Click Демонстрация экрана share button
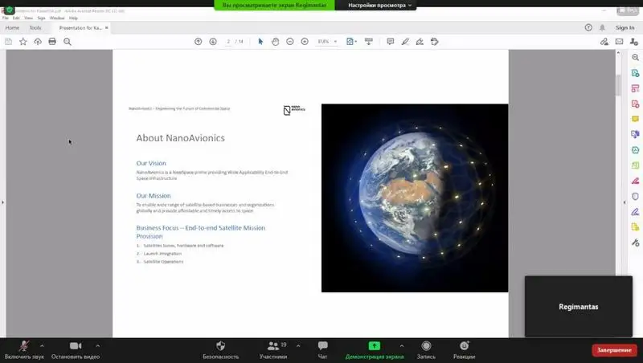The height and width of the screenshot is (363, 643). click(375, 350)
